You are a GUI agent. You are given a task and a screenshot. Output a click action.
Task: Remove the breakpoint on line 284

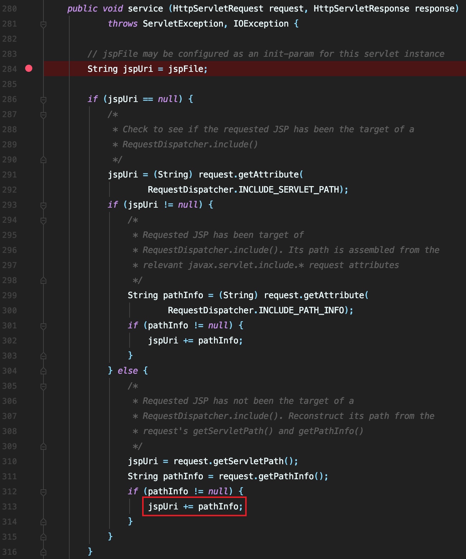tap(29, 69)
